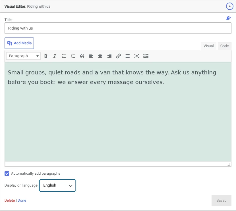
Task: Apply blockquote formatting
Action: (x=82, y=56)
